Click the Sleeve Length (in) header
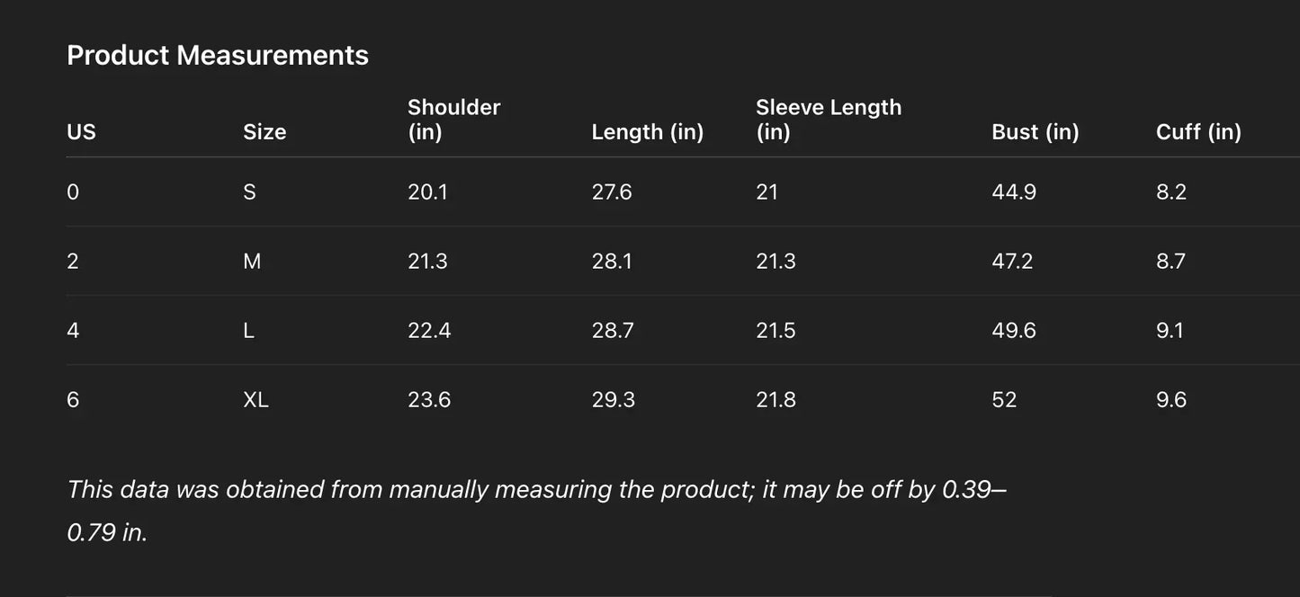 pyautogui.click(x=828, y=120)
